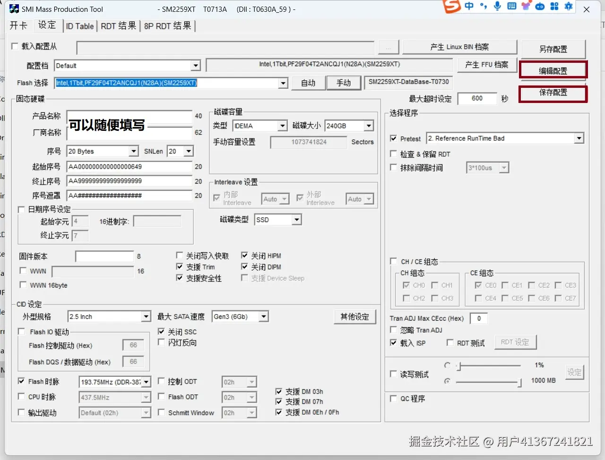Select the 1% read/write test radio button

click(447, 365)
